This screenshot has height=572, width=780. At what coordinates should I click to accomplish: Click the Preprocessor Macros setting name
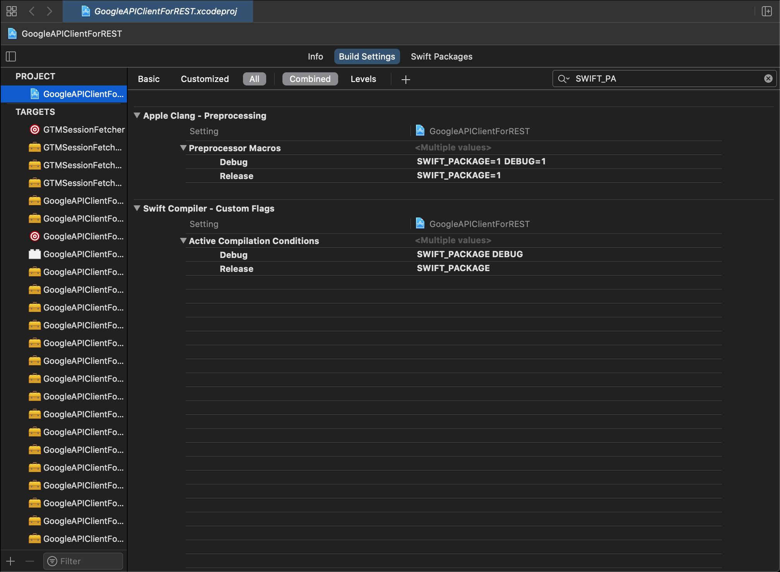234,148
